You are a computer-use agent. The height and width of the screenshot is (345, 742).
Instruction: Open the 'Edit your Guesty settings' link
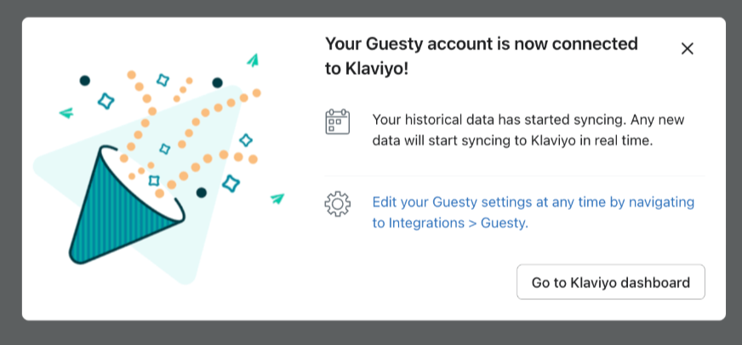pos(534,202)
